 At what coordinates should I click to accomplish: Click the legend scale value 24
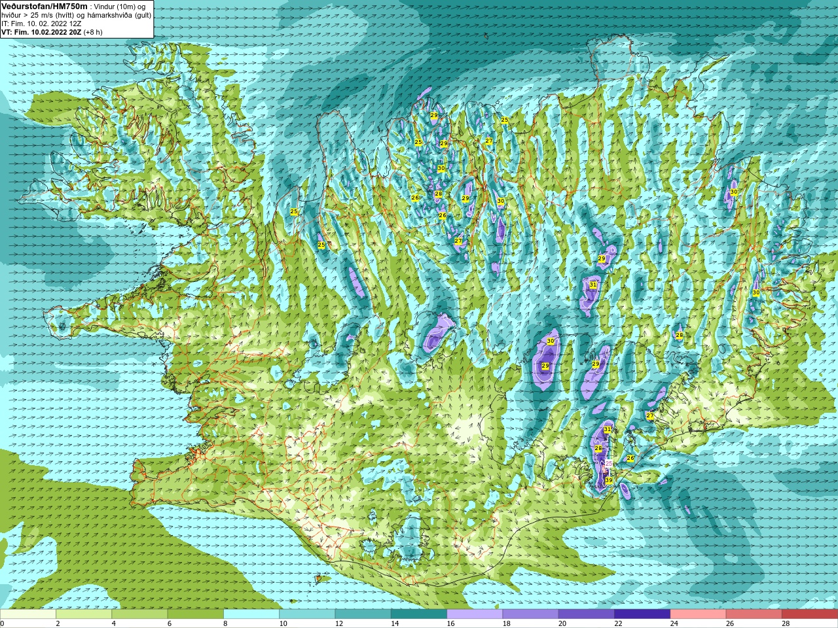click(674, 623)
